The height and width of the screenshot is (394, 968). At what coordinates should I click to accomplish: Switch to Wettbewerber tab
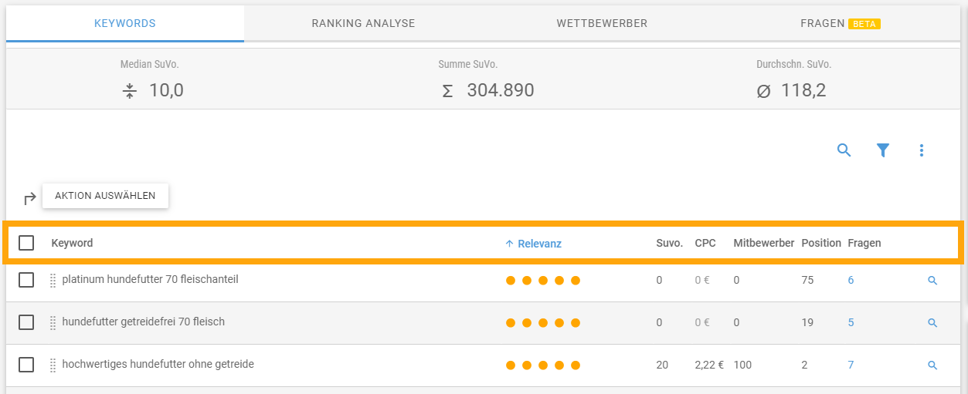602,23
